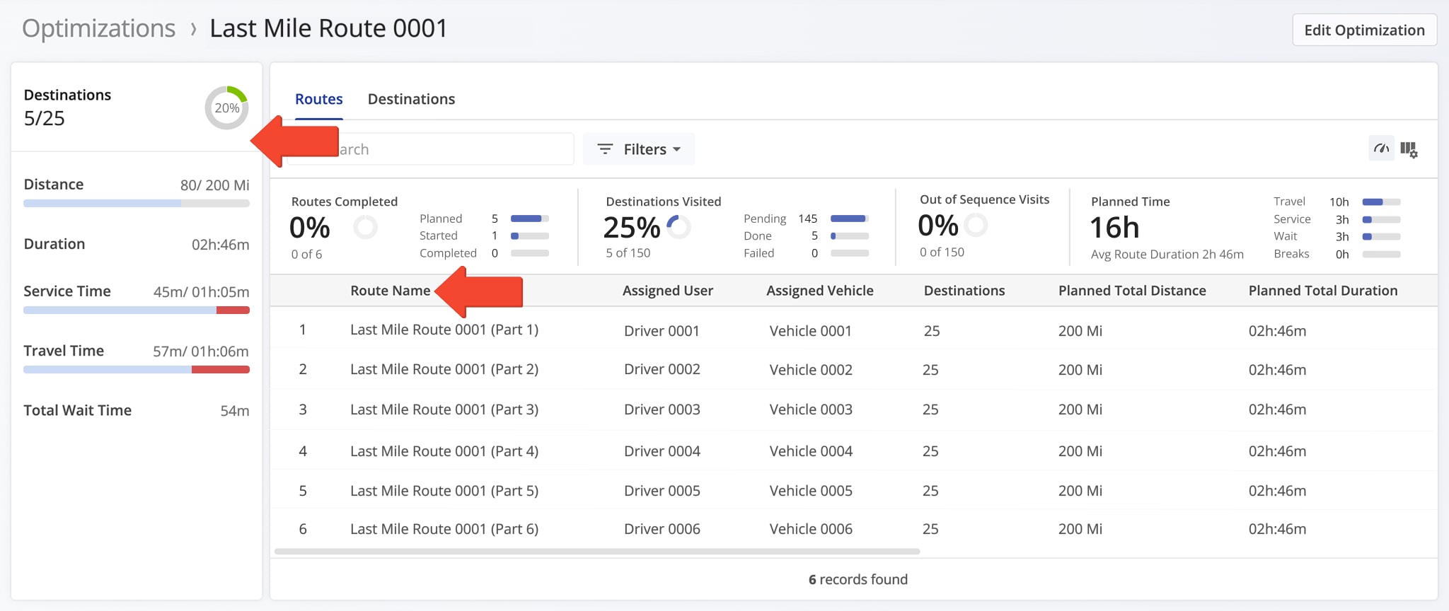
Task: Open the Filters dropdown
Action: click(639, 149)
